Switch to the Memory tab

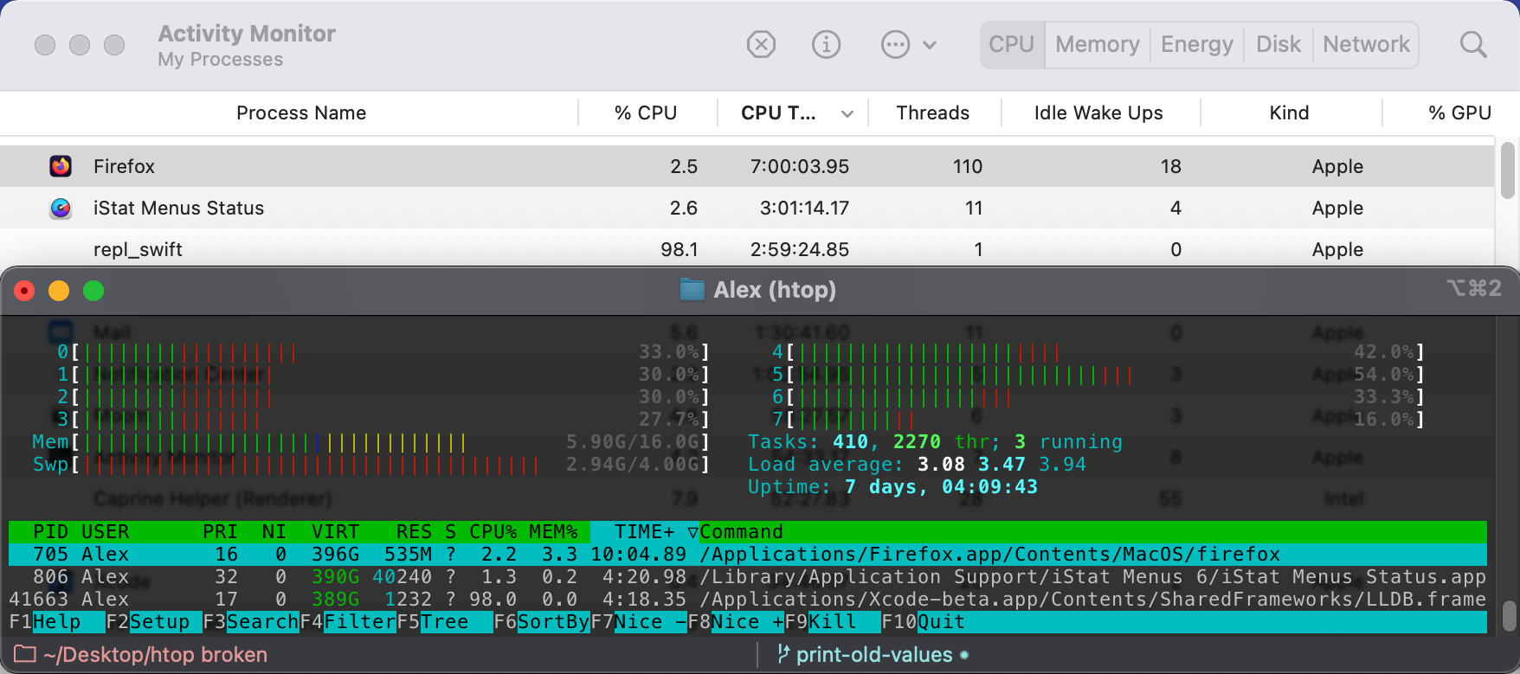[x=1097, y=44]
